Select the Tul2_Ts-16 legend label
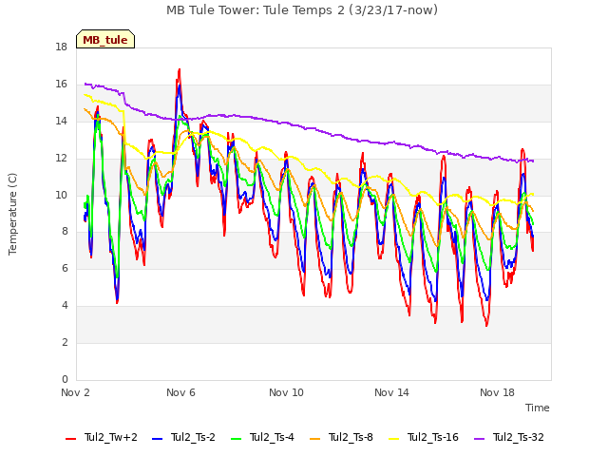The image size is (608, 456). click(433, 437)
